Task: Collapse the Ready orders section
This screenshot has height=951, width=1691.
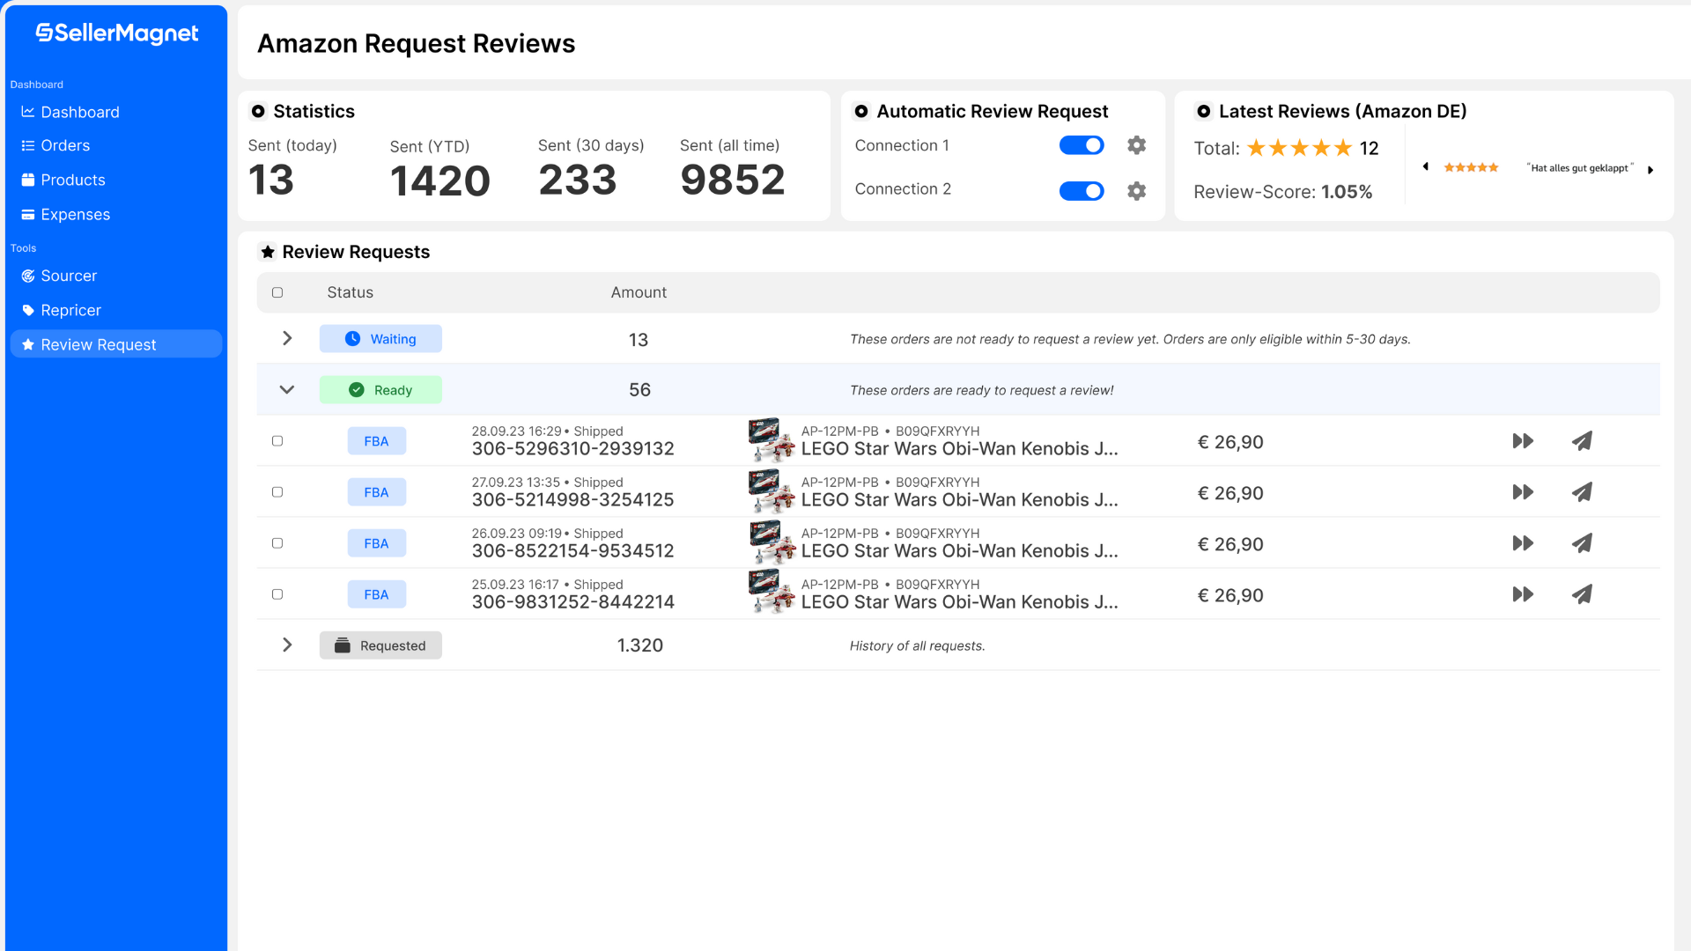Action: 287,390
